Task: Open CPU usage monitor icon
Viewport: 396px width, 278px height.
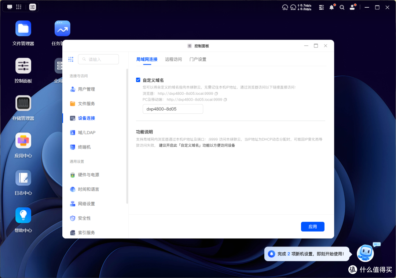Action: pyautogui.click(x=285, y=7)
